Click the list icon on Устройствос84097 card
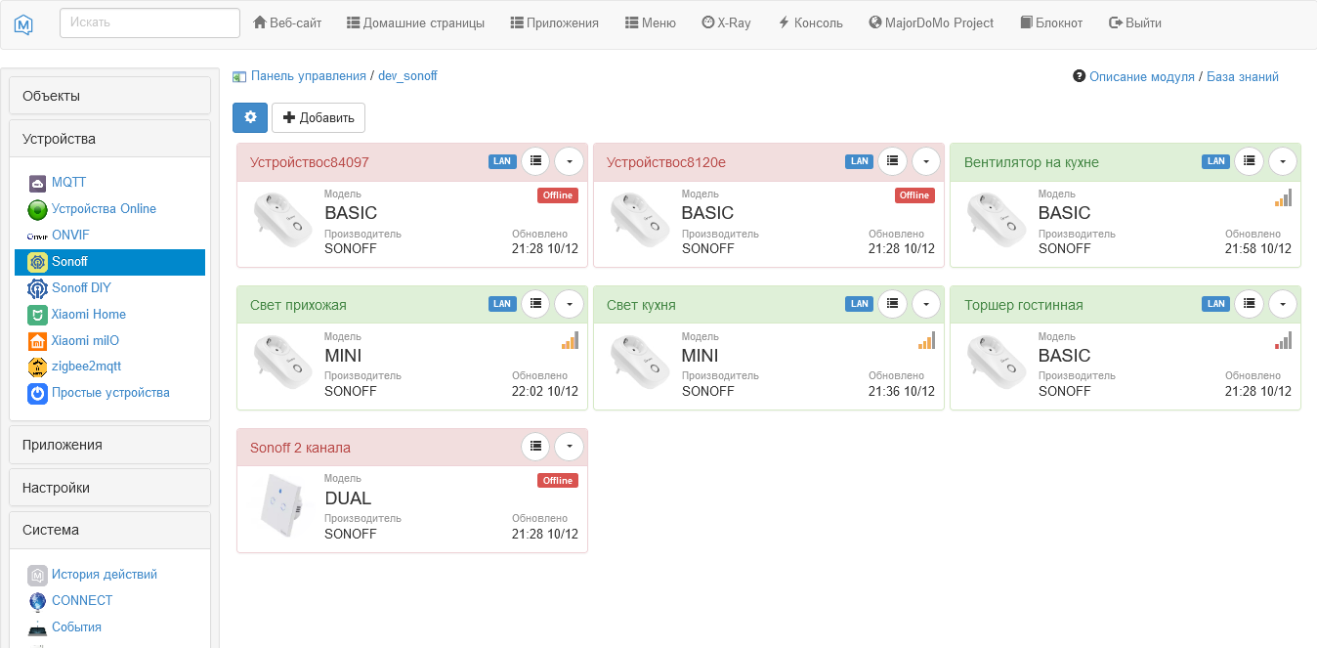The width and height of the screenshot is (1317, 648). tap(535, 161)
